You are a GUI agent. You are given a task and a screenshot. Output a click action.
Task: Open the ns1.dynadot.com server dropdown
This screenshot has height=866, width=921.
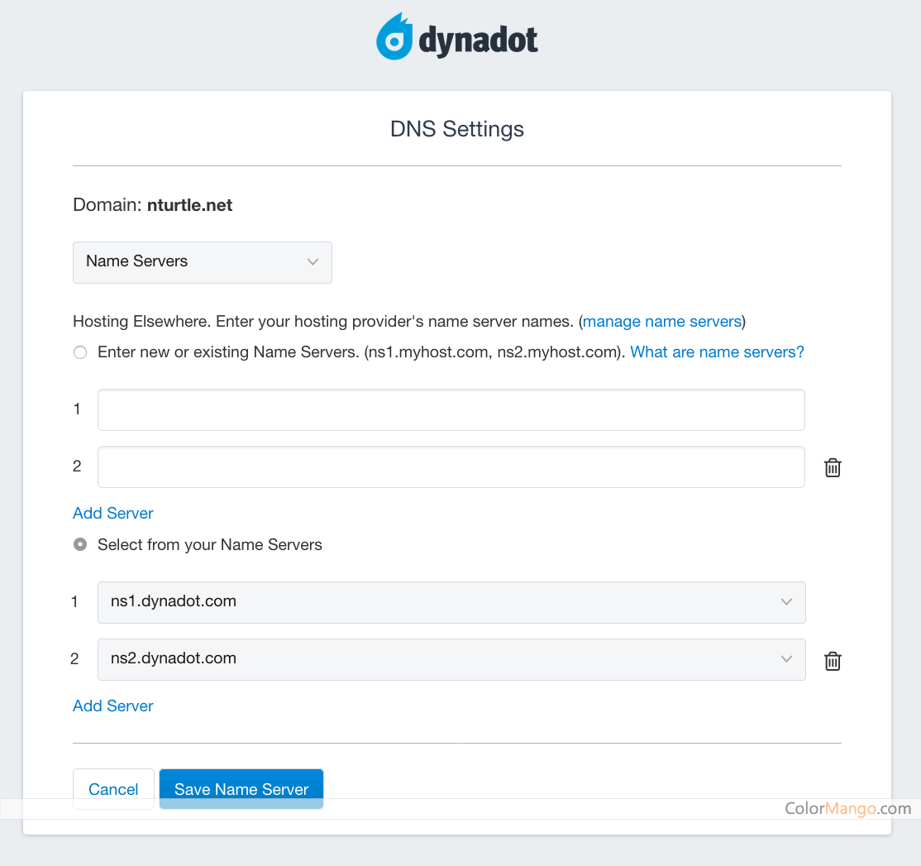pyautogui.click(x=451, y=602)
